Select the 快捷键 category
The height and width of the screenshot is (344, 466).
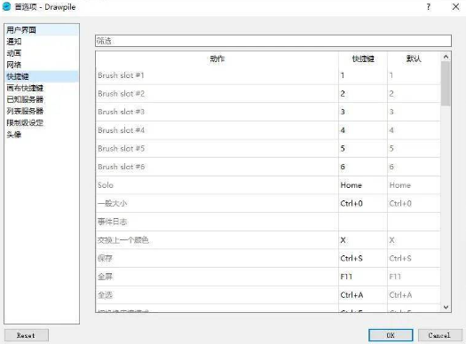pyautogui.click(x=42, y=76)
